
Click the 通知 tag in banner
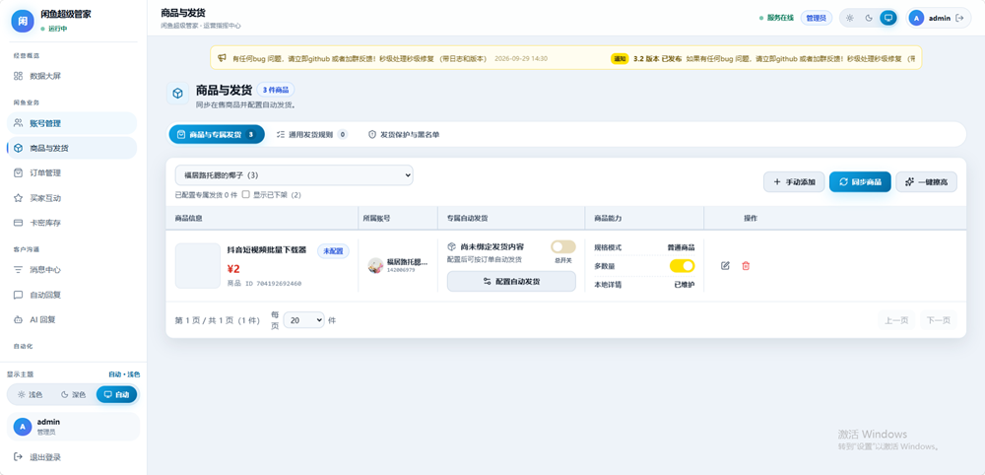[620, 58]
